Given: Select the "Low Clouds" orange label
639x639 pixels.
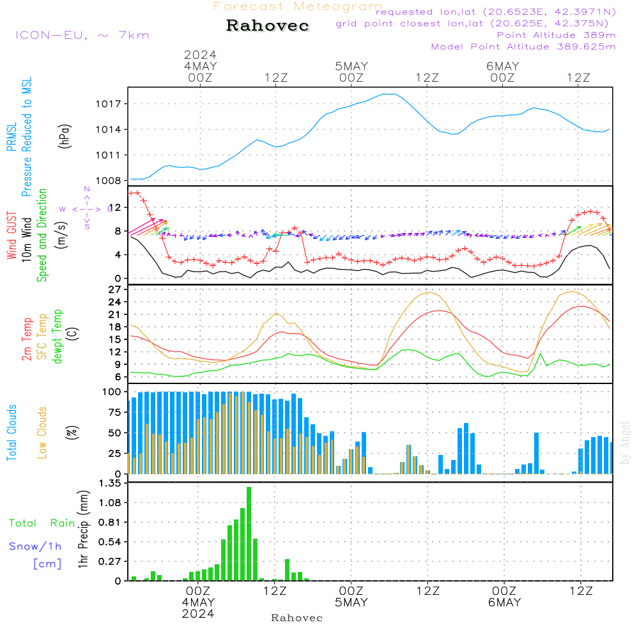Looking at the screenshot, I should (42, 433).
